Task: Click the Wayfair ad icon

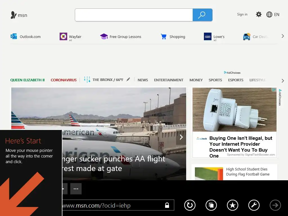Action: 63,36
